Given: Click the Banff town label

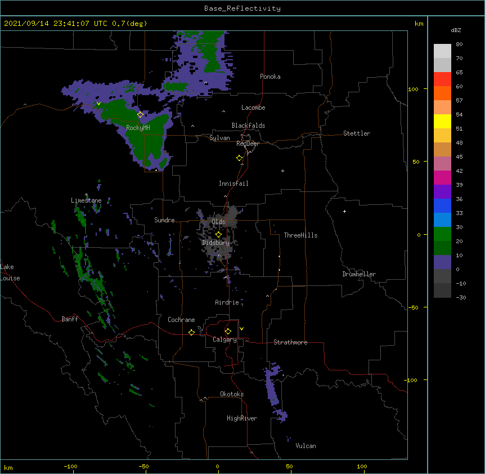Looking at the screenshot, I should click(70, 319).
